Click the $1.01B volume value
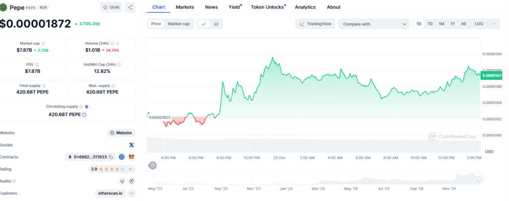Image resolution: width=509 pixels, height=201 pixels. (93, 50)
